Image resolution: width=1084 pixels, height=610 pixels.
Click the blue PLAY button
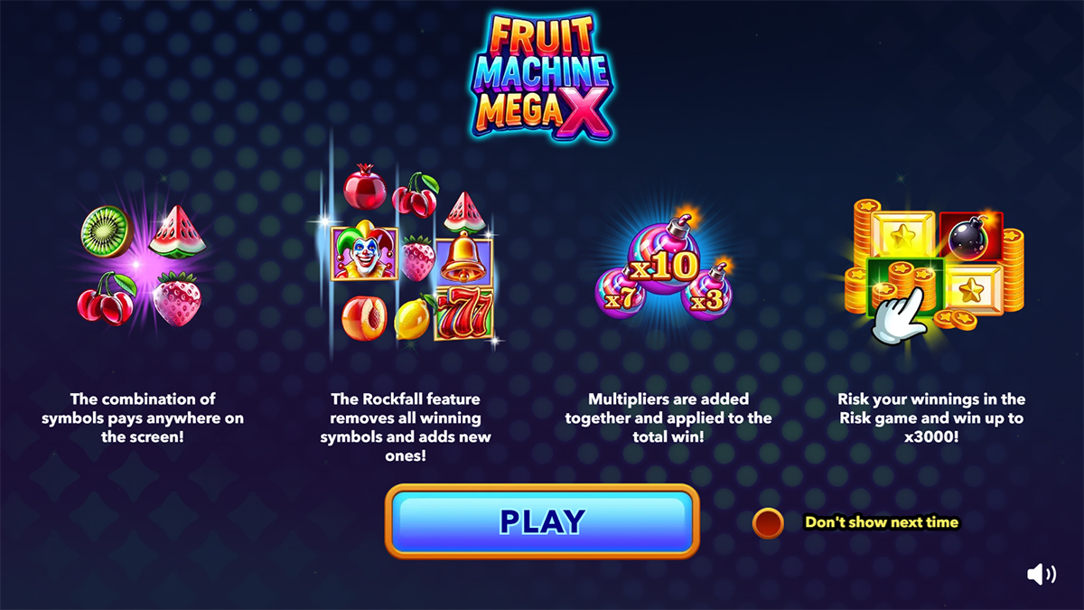(x=543, y=521)
